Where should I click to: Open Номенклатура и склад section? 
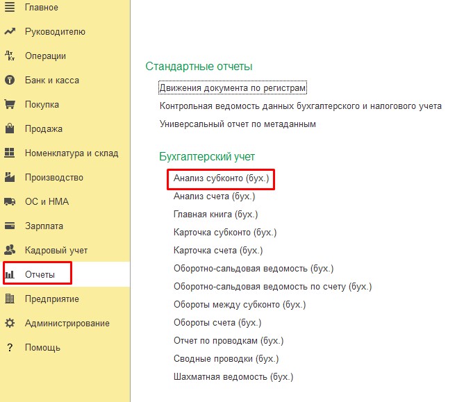[72, 153]
